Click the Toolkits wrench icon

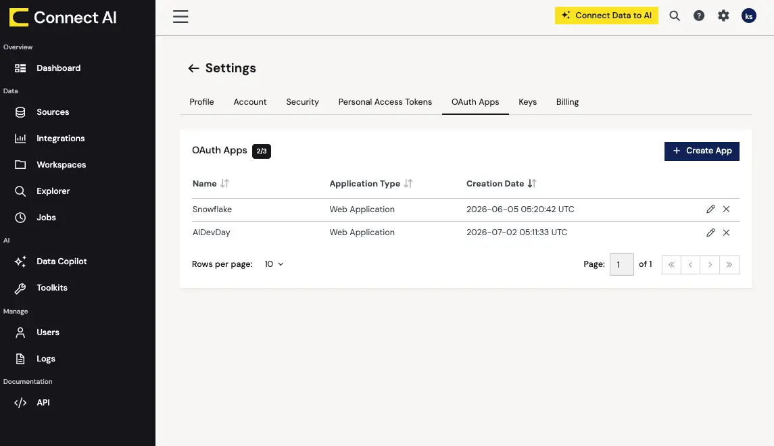[x=20, y=288]
